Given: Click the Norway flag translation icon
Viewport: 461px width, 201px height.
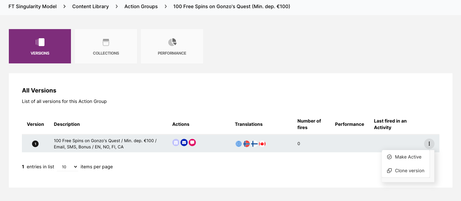Looking at the screenshot, I should 247,144.
